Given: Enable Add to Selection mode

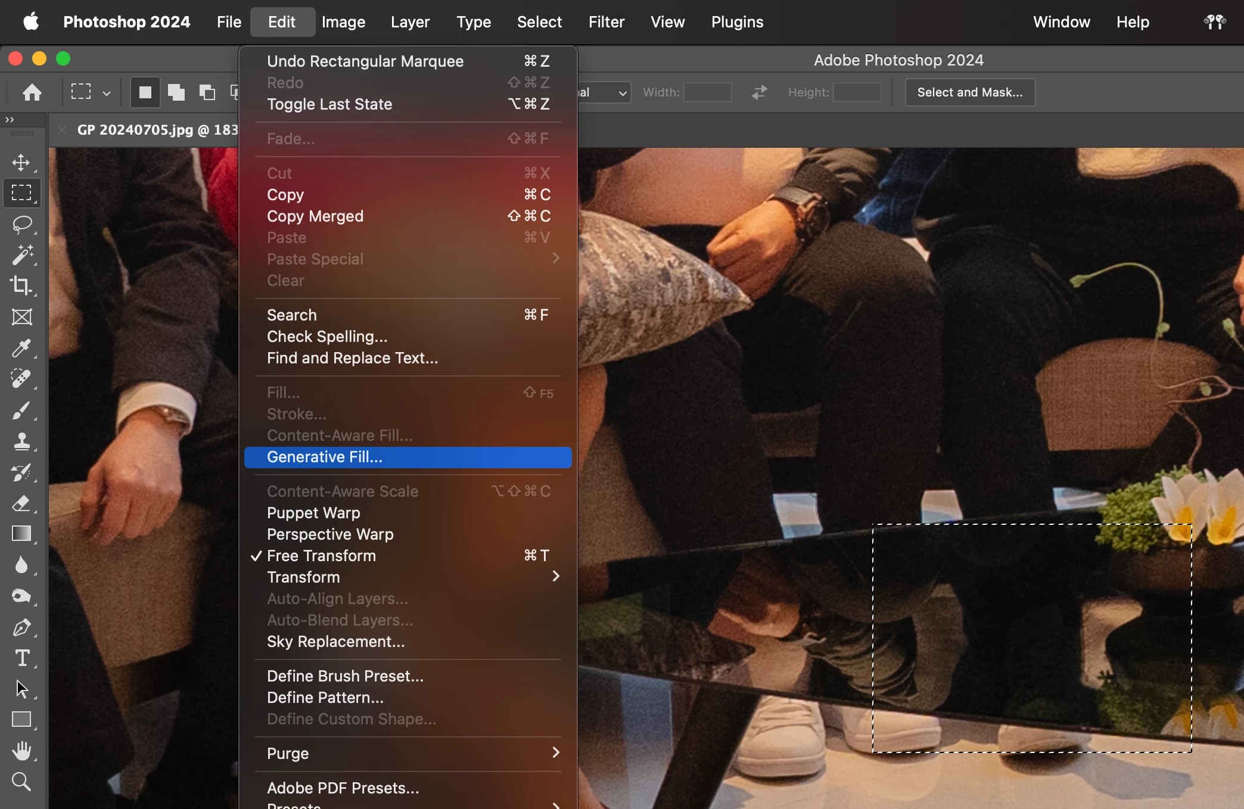Looking at the screenshot, I should [176, 92].
